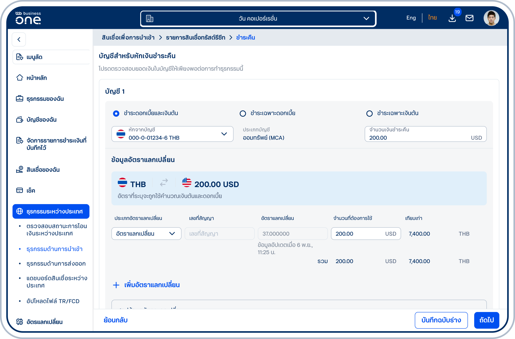Click the currency swap arrows icon
This screenshot has width=515, height=339.
[164, 183]
